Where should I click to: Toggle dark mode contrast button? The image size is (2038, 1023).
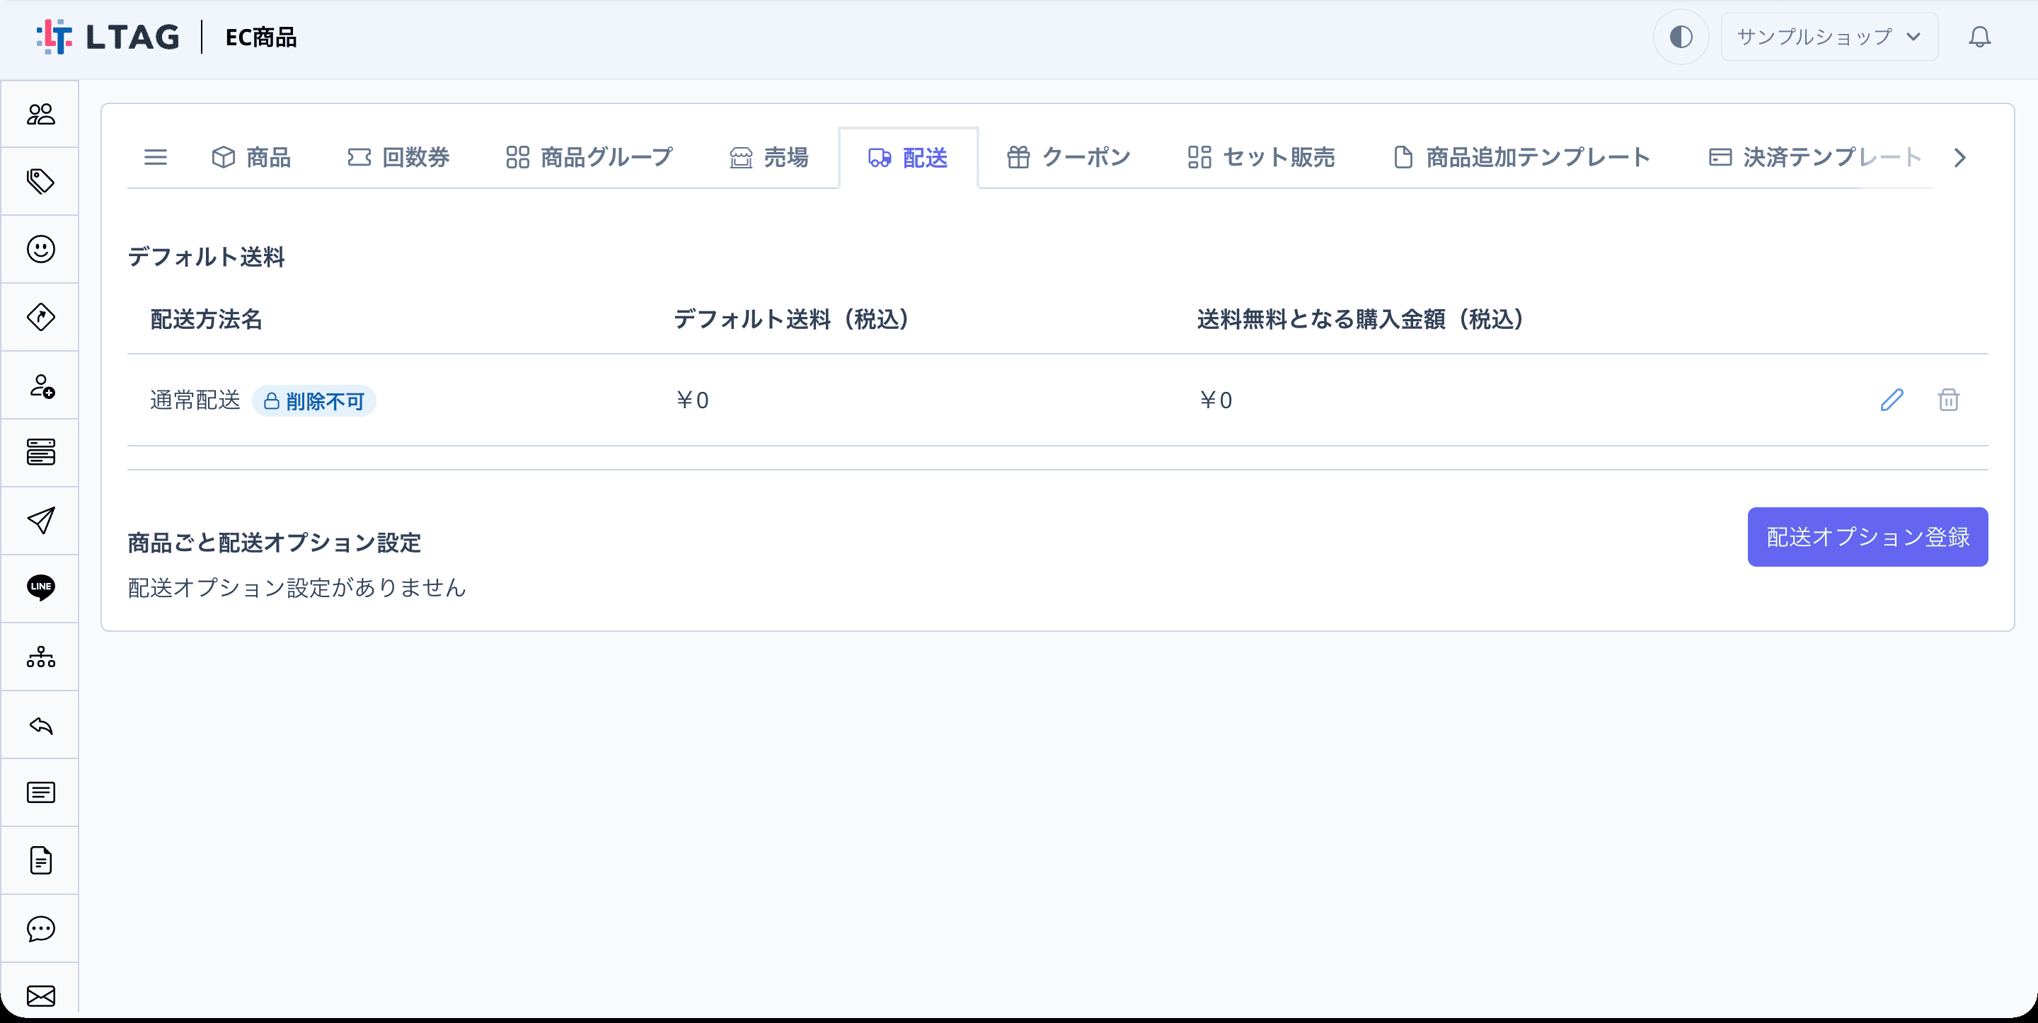tap(1681, 37)
